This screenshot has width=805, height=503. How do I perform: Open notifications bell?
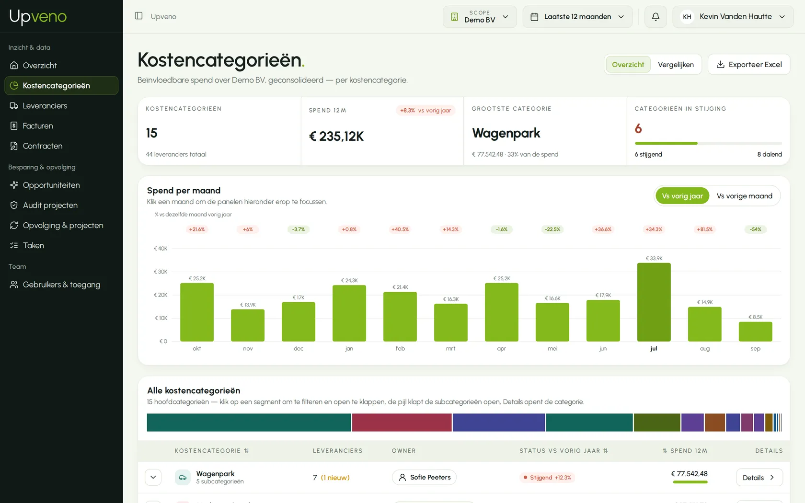click(x=655, y=16)
